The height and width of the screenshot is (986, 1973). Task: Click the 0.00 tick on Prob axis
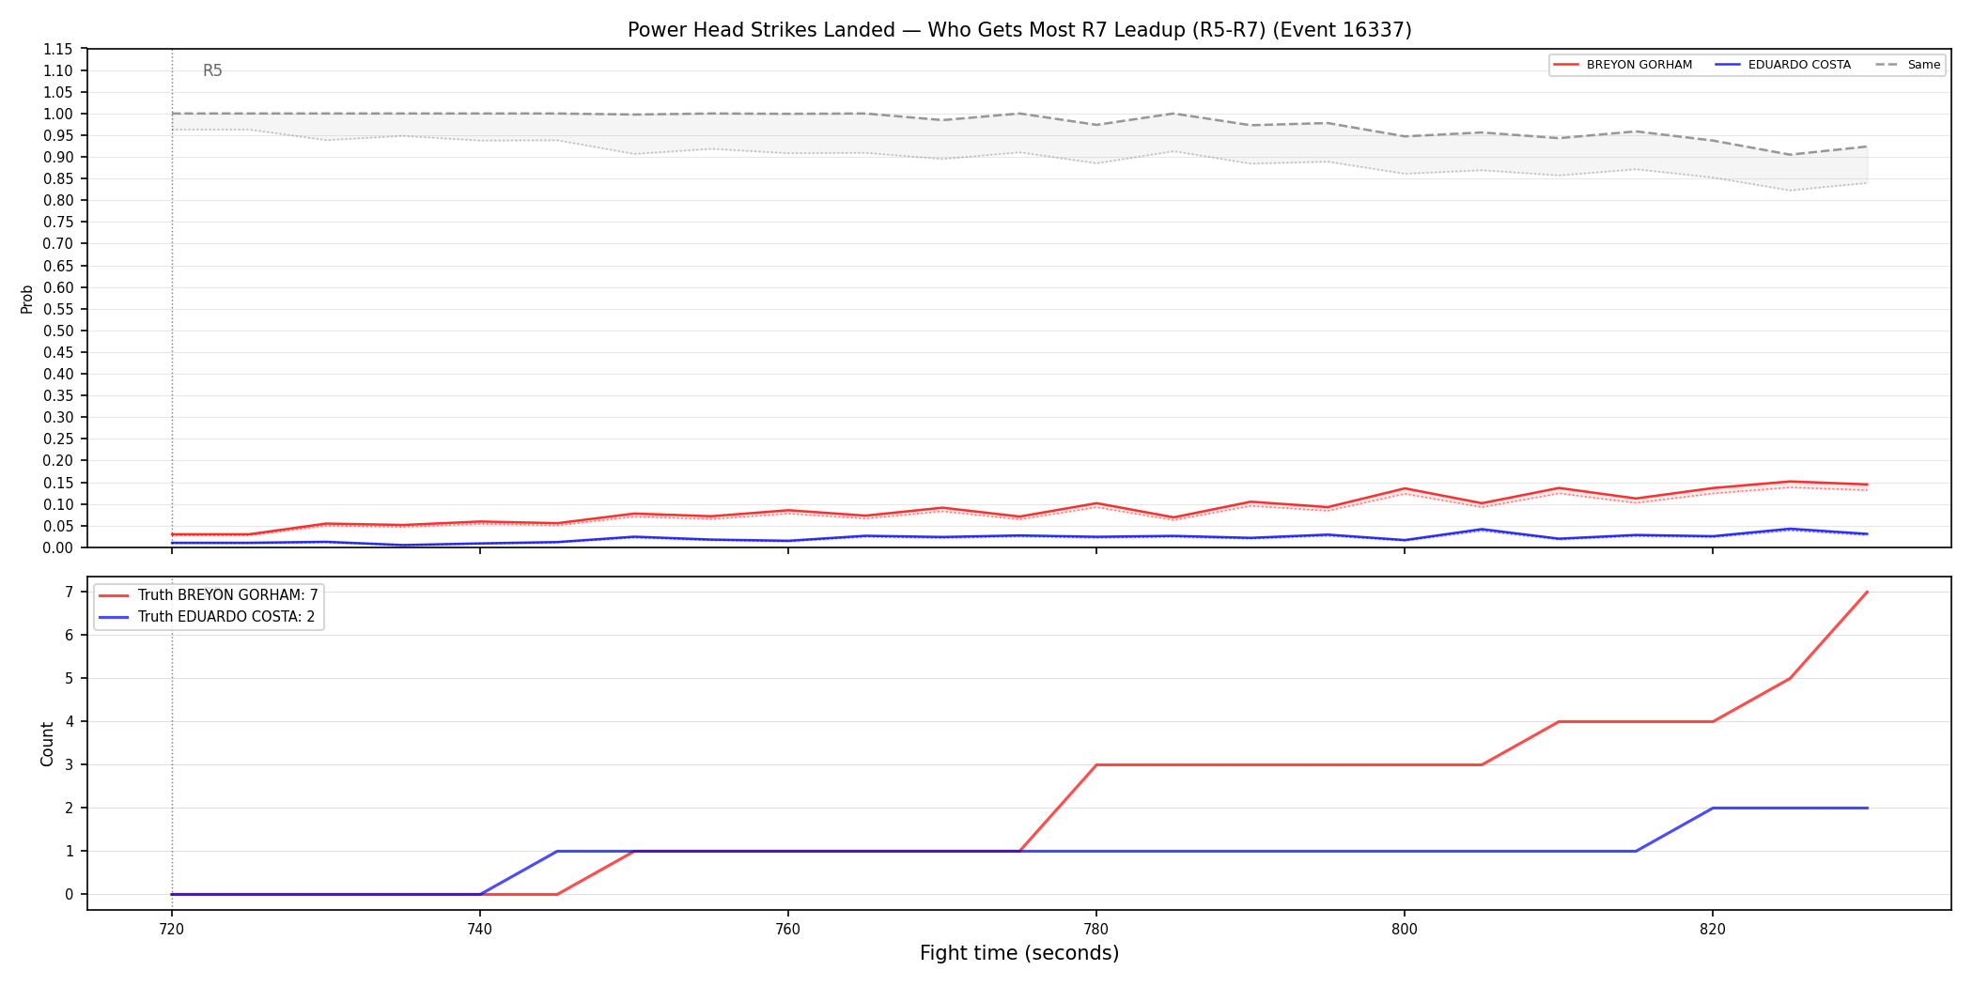tap(58, 547)
